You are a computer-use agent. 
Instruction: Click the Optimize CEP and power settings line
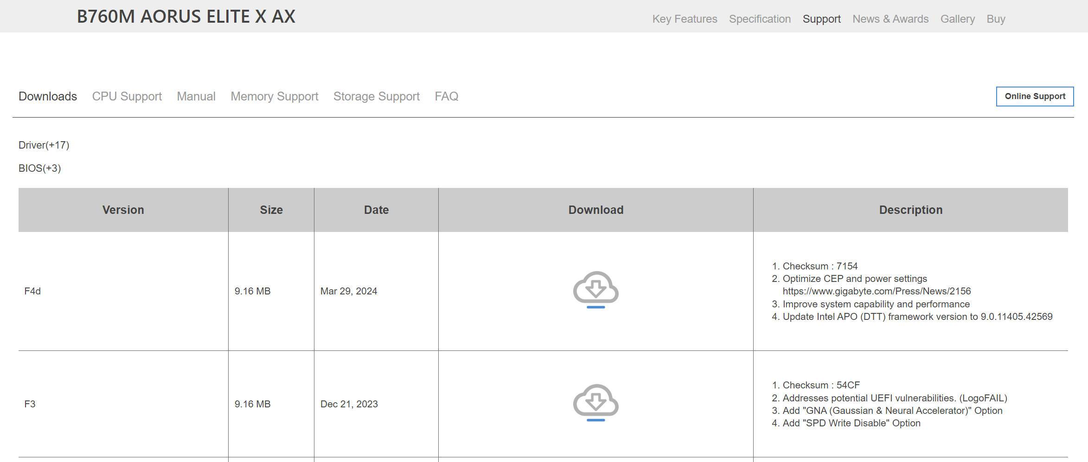(x=855, y=279)
